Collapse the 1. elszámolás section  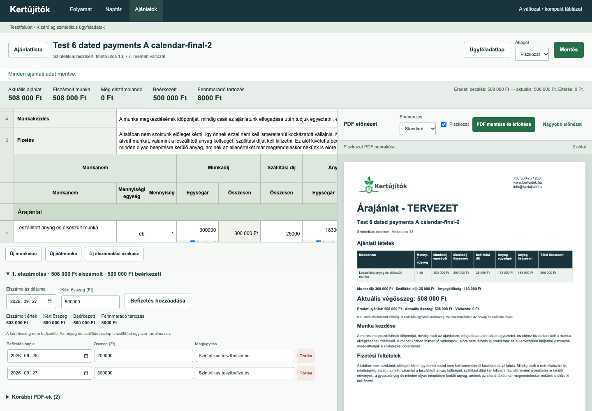click(83, 274)
